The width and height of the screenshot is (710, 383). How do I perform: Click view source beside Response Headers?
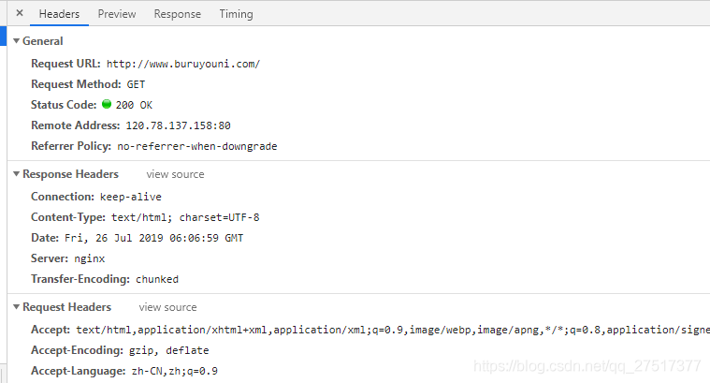pyautogui.click(x=175, y=174)
